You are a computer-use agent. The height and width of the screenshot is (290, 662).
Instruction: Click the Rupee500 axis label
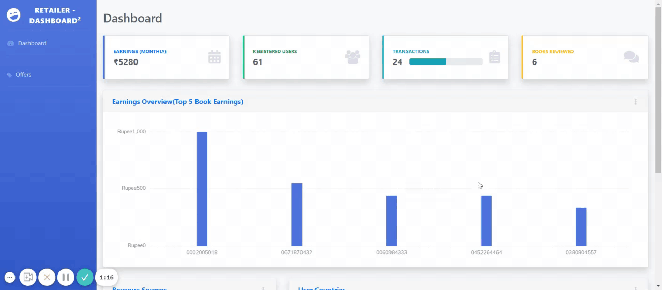coord(133,188)
